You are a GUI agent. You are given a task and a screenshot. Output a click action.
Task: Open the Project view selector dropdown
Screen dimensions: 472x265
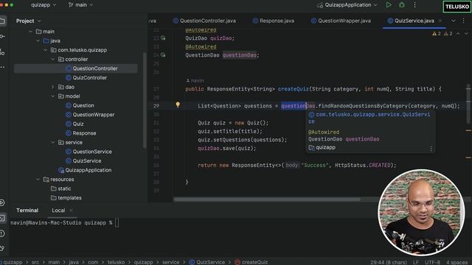click(x=29, y=21)
